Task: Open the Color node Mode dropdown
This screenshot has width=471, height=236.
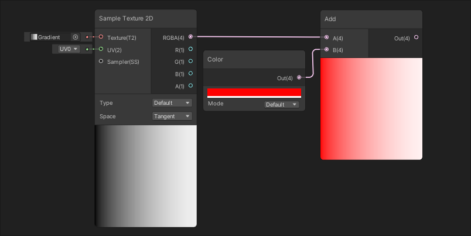Action: tap(281, 104)
